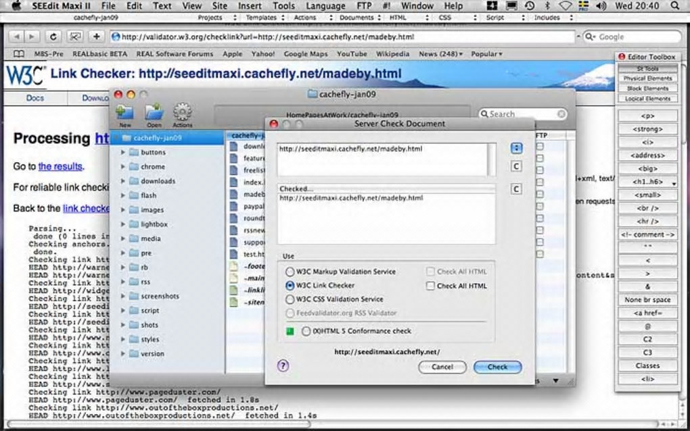Click the Time Machine clock icon in menu bar

[x=530, y=5]
